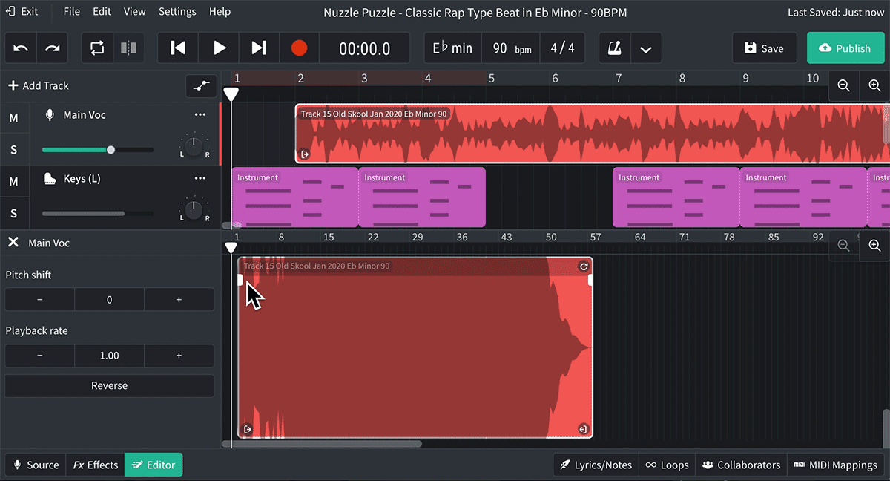Click the snap marker icon next to loop
This screenshot has width=890, height=481.
tap(129, 48)
